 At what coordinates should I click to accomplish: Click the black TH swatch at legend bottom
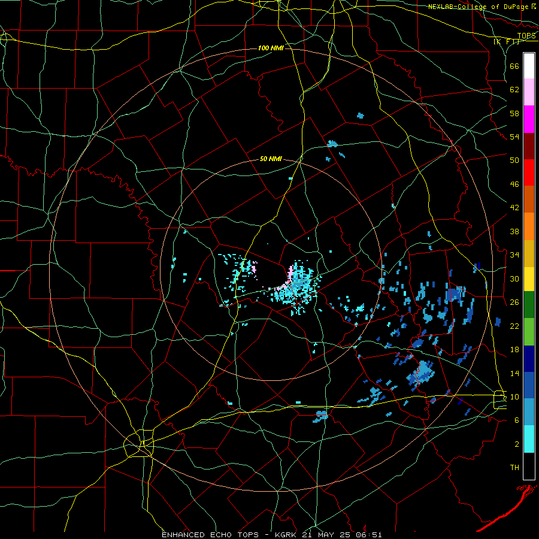tap(529, 466)
